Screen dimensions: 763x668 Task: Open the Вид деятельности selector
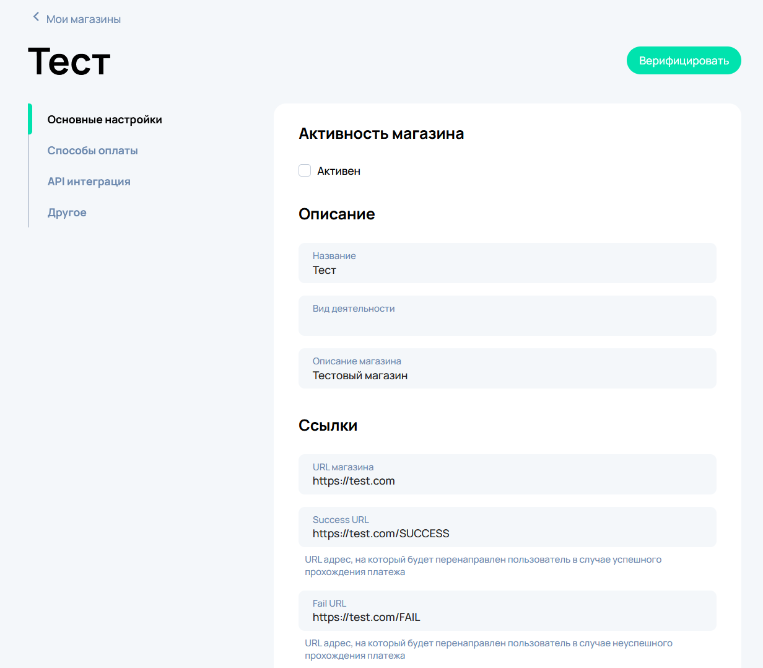tap(507, 316)
